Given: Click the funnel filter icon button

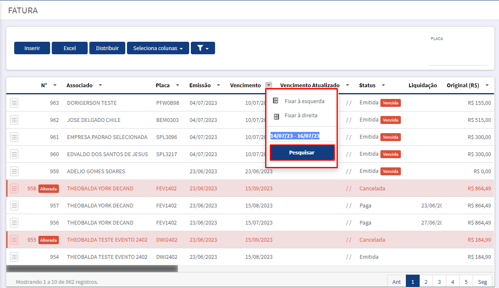Looking at the screenshot, I should click(x=203, y=48).
